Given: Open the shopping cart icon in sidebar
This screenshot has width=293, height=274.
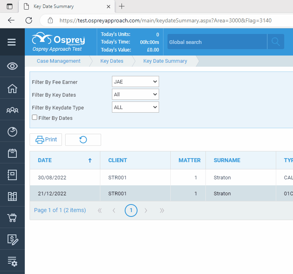Looking at the screenshot, I should click(x=12, y=218).
